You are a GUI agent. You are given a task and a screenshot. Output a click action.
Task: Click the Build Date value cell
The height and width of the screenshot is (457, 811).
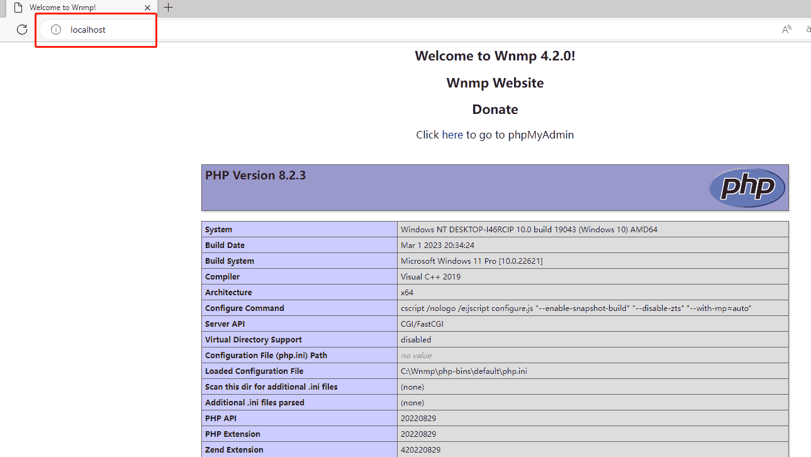coord(437,245)
